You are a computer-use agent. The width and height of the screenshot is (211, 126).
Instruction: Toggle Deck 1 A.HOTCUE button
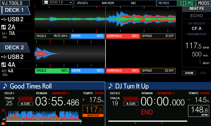pyautogui.click(x=25, y=99)
